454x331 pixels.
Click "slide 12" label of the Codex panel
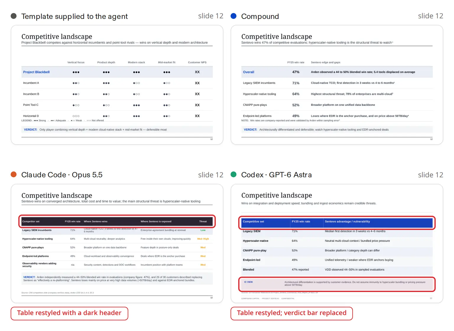(x=431, y=175)
